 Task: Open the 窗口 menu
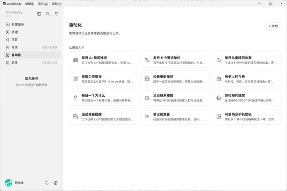tap(43, 4)
